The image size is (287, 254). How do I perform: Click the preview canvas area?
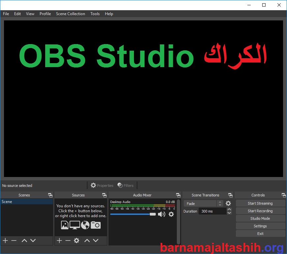click(x=143, y=99)
